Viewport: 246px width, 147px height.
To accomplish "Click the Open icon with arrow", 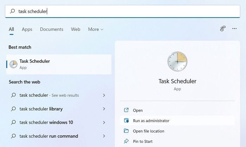I will coord(126,110).
